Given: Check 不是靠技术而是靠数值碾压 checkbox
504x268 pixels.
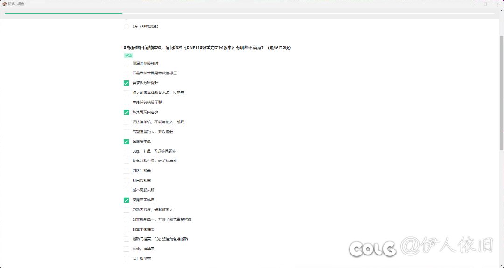Looking at the screenshot, I should click(x=126, y=73).
